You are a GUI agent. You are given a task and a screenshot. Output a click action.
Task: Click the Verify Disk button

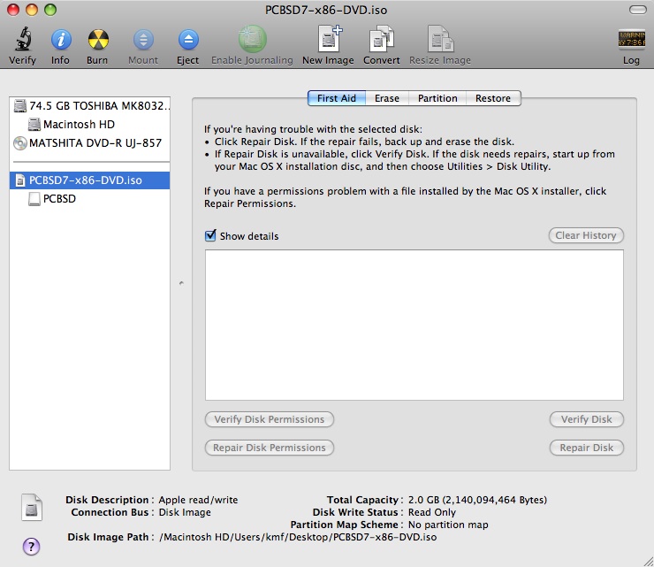[587, 419]
